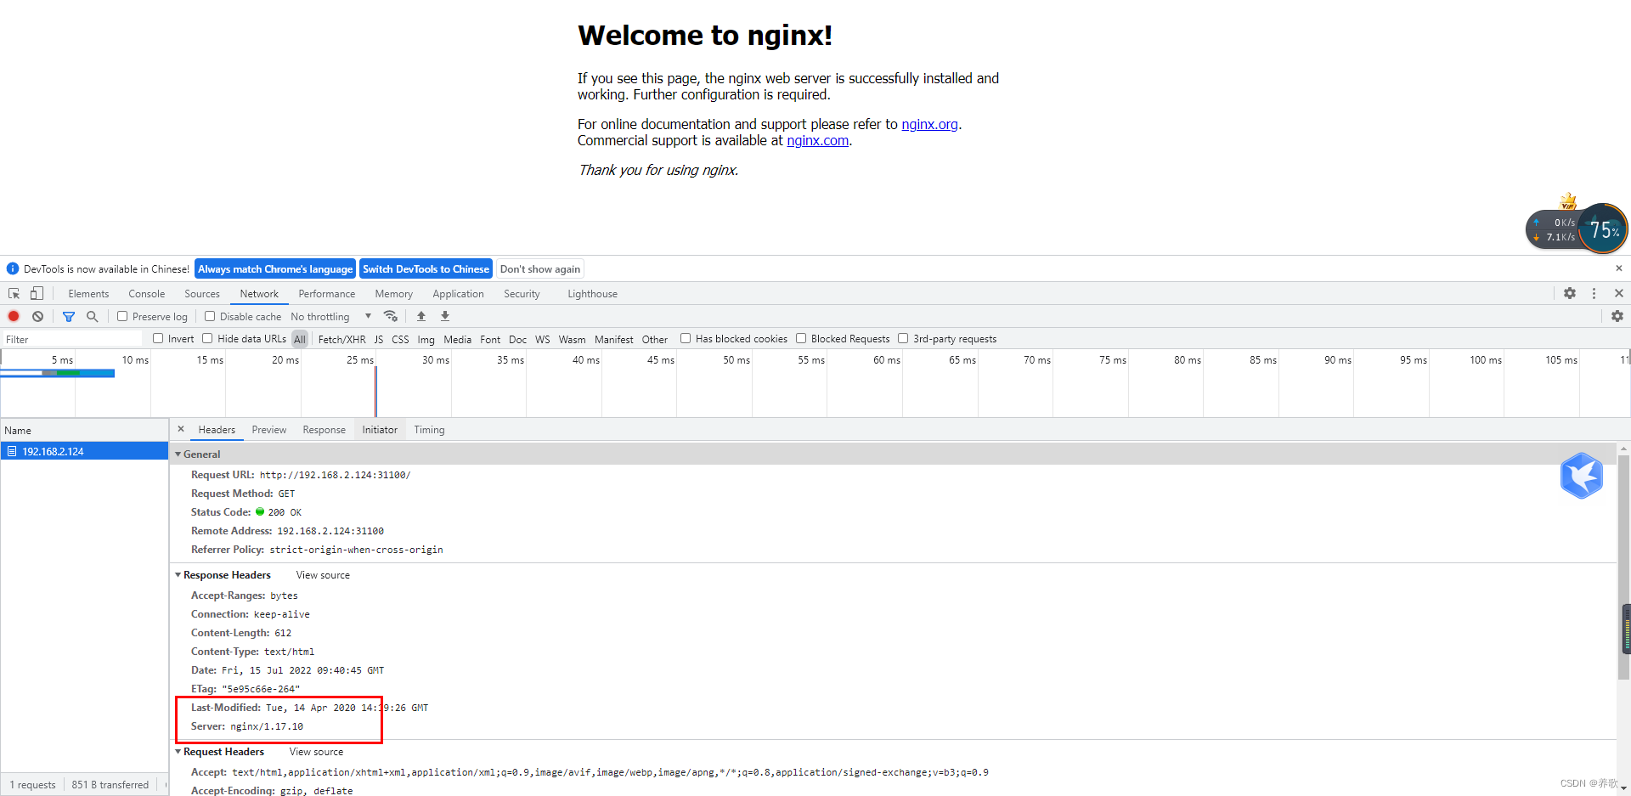The image size is (1631, 796).
Task: Check 3rd-party requests option
Action: pyautogui.click(x=903, y=338)
